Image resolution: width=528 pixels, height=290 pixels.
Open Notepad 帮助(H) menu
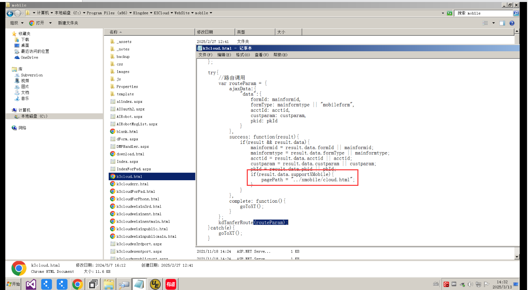point(280,55)
